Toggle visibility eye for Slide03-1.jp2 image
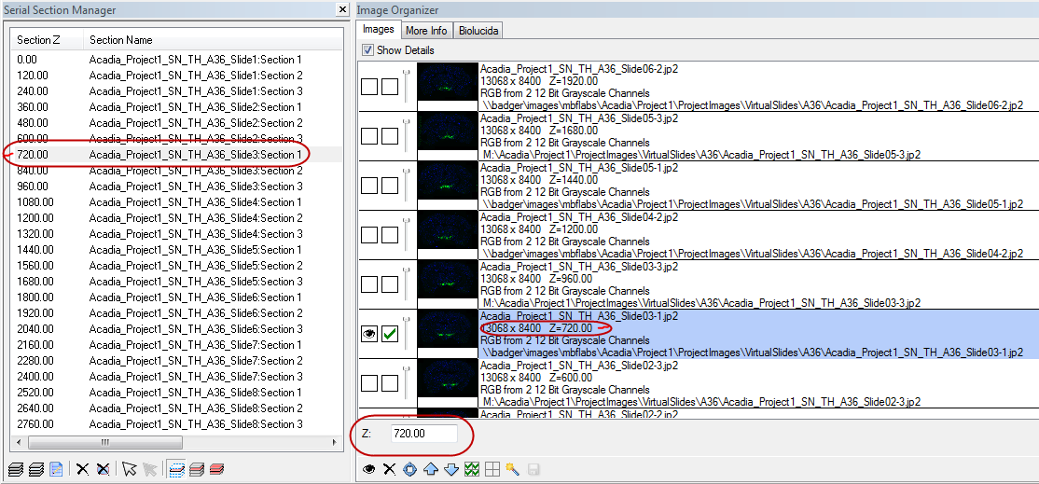Viewport: 1039px width, 484px height. coord(369,334)
